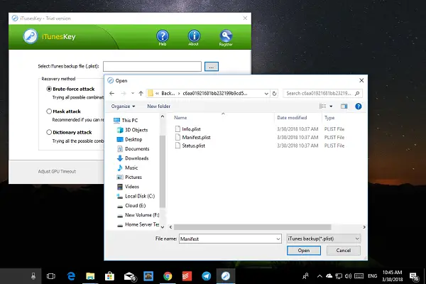Open recent locations dropdown in Open dialog
Screen dimensions: 426x284
click(x=133, y=93)
